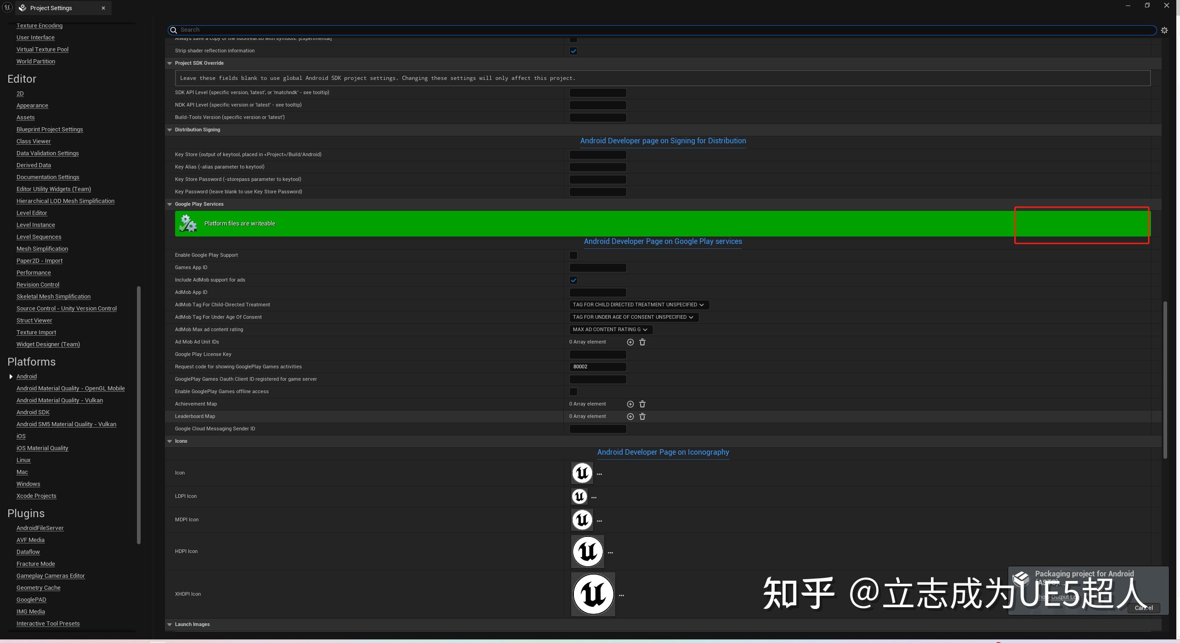Edit the GooglePlay request code field
Image resolution: width=1180 pixels, height=643 pixels.
[x=597, y=367]
